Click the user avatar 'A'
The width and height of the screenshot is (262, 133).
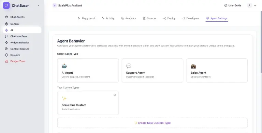click(249, 5)
